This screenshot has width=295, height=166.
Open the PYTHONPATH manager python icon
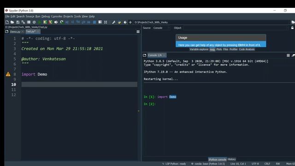pyautogui.click(x=119, y=22)
